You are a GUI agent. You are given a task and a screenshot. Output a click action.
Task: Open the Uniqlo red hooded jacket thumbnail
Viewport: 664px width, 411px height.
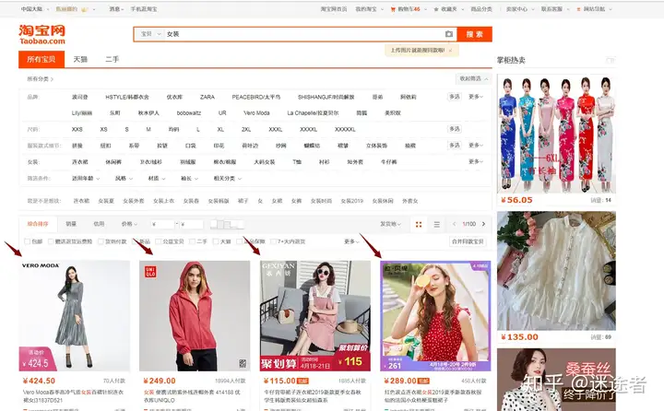click(x=195, y=316)
